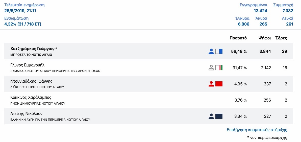Click the blue person icon for Χατζημάρκος
The height and width of the screenshot is (142, 301).
[x=211, y=51]
